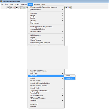Open Options... from Tools menu
This screenshot has height=109, width=109.
pyautogui.click(x=46, y=107)
